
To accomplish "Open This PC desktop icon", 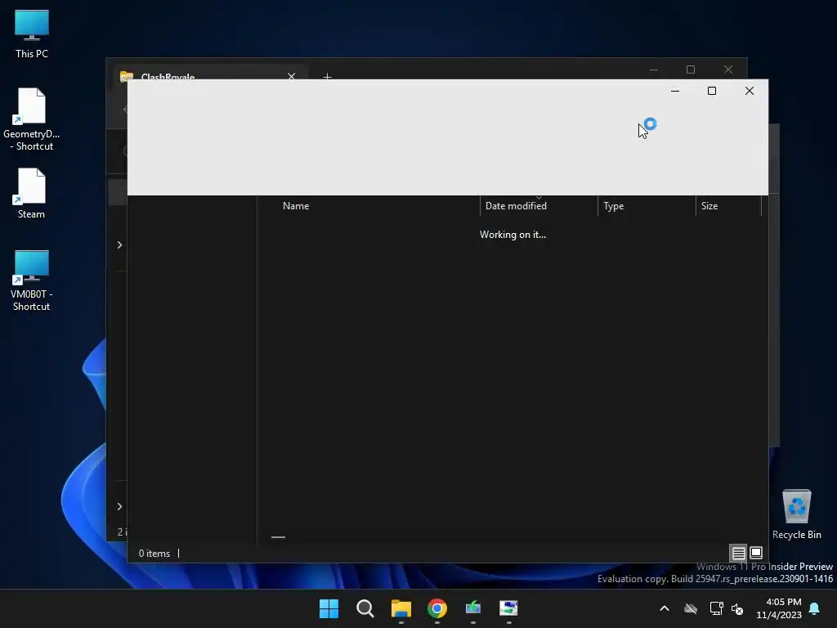I will 32,34.
